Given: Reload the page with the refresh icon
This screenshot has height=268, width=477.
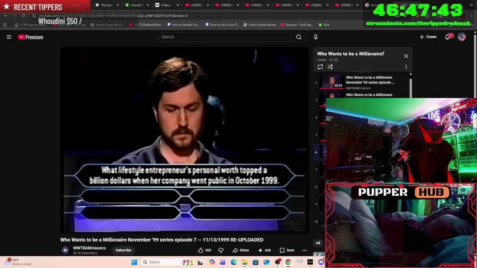Looking at the screenshot, I should point(23,16).
